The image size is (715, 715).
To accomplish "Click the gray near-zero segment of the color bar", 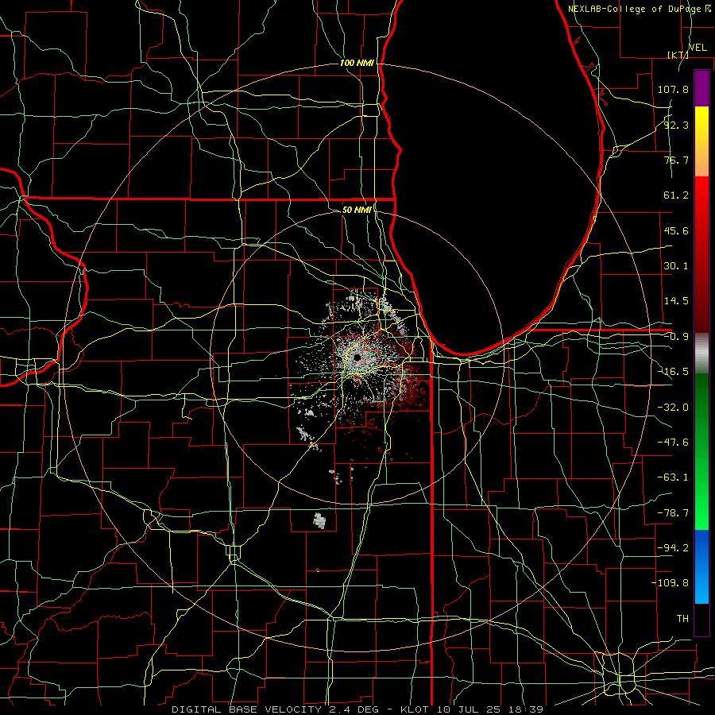I will click(x=701, y=354).
